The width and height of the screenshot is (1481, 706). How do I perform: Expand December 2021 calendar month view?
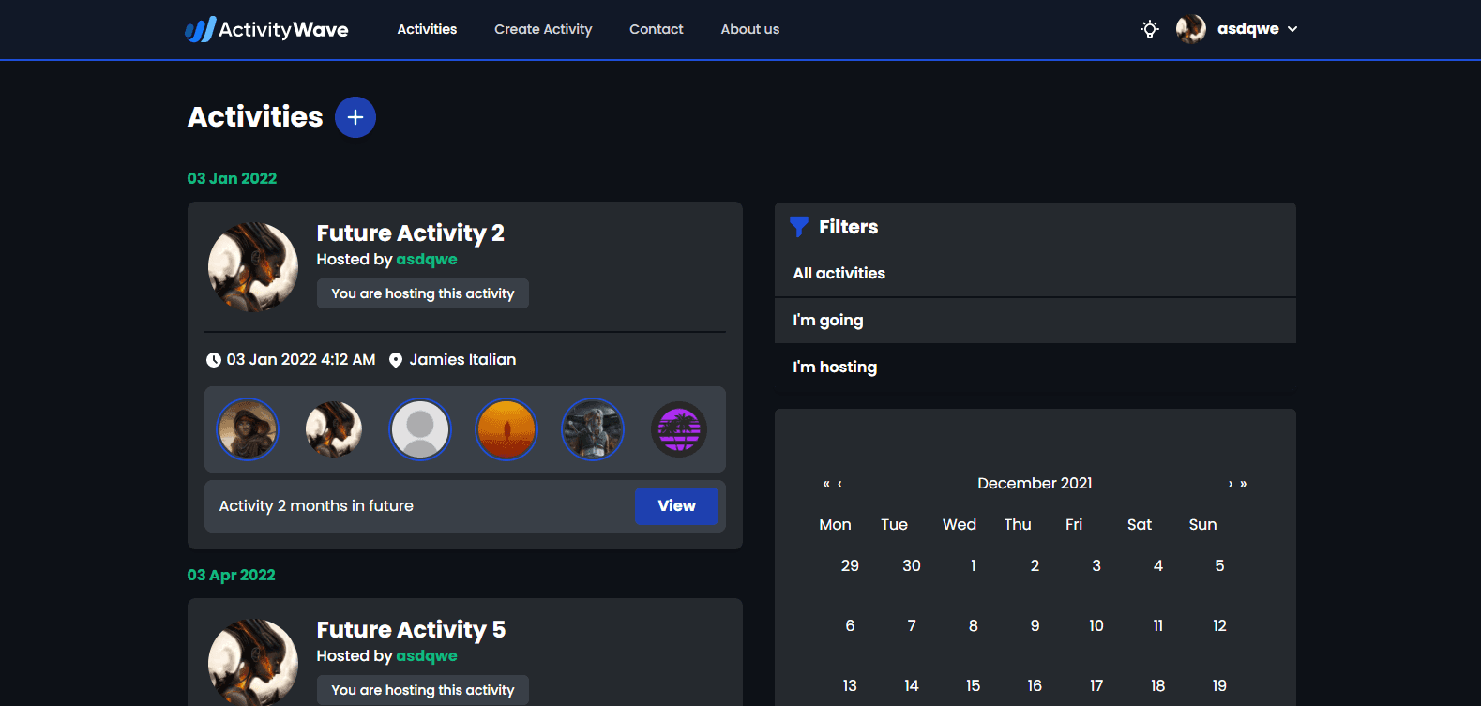[x=1035, y=484]
